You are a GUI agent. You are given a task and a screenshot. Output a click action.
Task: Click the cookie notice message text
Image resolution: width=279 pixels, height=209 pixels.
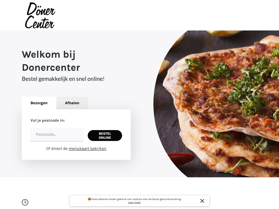[x=136, y=199]
